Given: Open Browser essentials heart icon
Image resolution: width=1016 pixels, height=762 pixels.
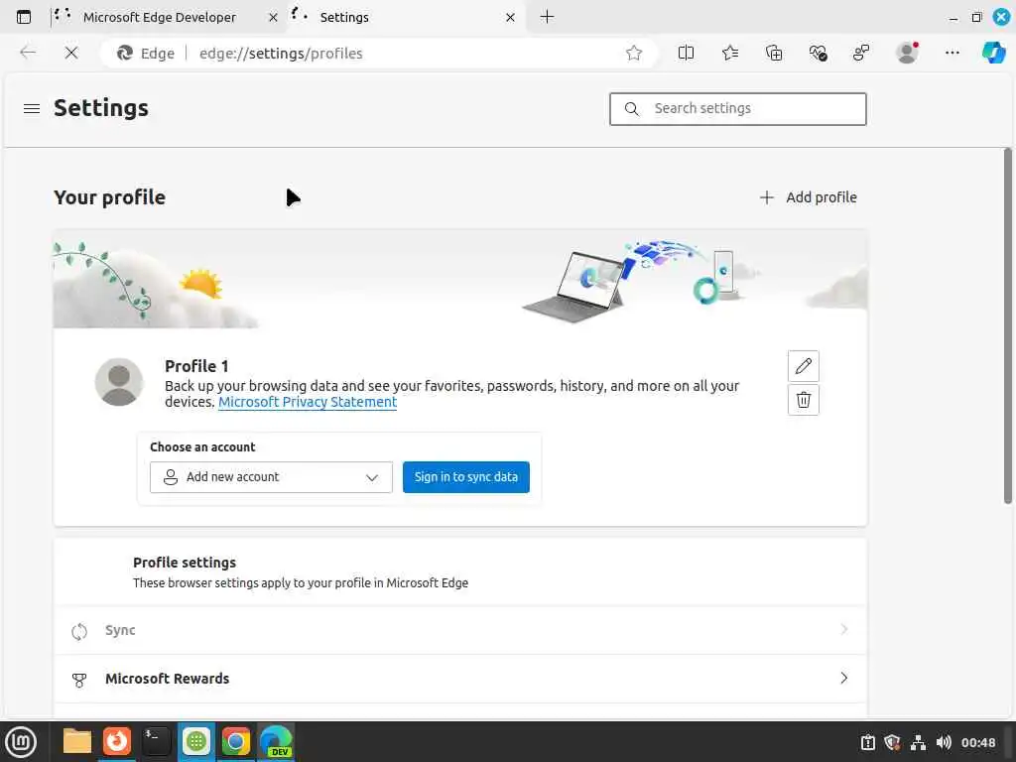Looking at the screenshot, I should pyautogui.click(x=818, y=54).
